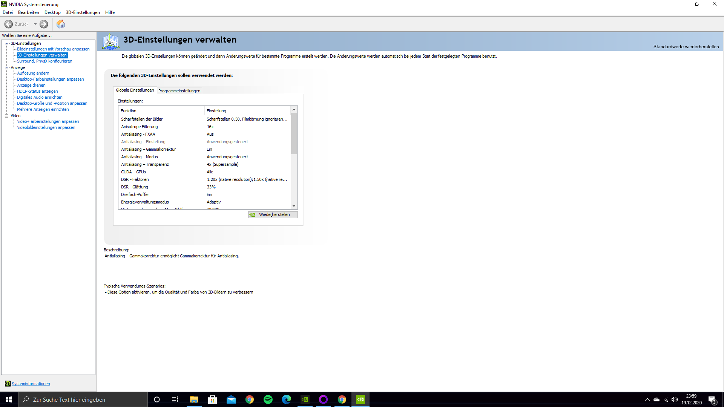
Task: Open File Explorer from the taskbar
Action: pyautogui.click(x=194, y=399)
